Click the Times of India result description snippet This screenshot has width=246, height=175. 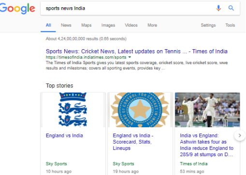(x=137, y=66)
